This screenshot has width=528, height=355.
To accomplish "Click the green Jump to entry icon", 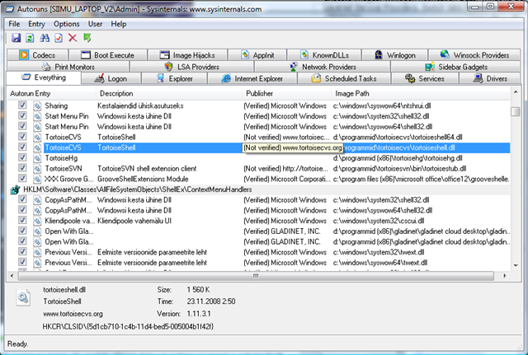I will tap(87, 38).
